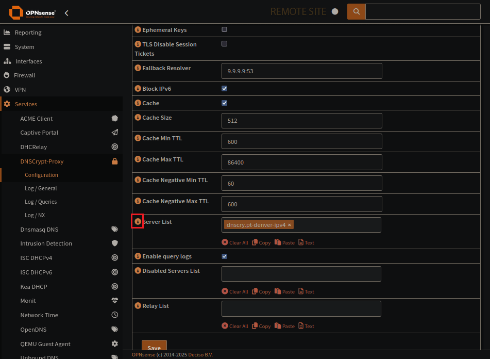Click the orange search magnifier button

tap(356, 11)
